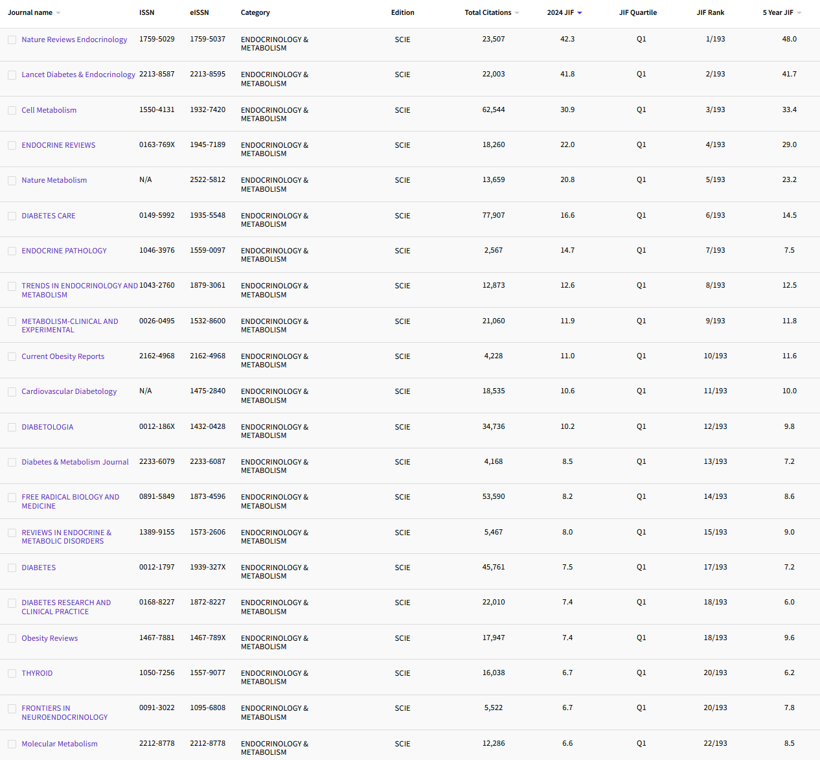Open FRONTIERS IN NEUROENDOCRINOLOGY journal link
This screenshot has height=760, width=820.
point(64,713)
